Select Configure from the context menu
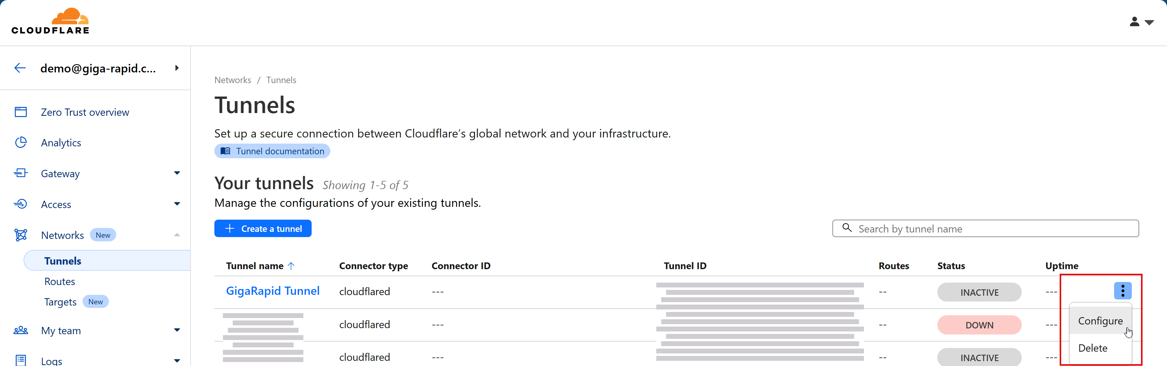Screen dimensions: 1167x366 tap(1100, 321)
